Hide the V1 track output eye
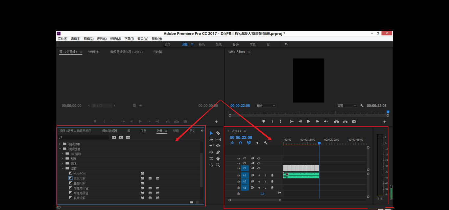The image size is (449, 210). (259, 168)
